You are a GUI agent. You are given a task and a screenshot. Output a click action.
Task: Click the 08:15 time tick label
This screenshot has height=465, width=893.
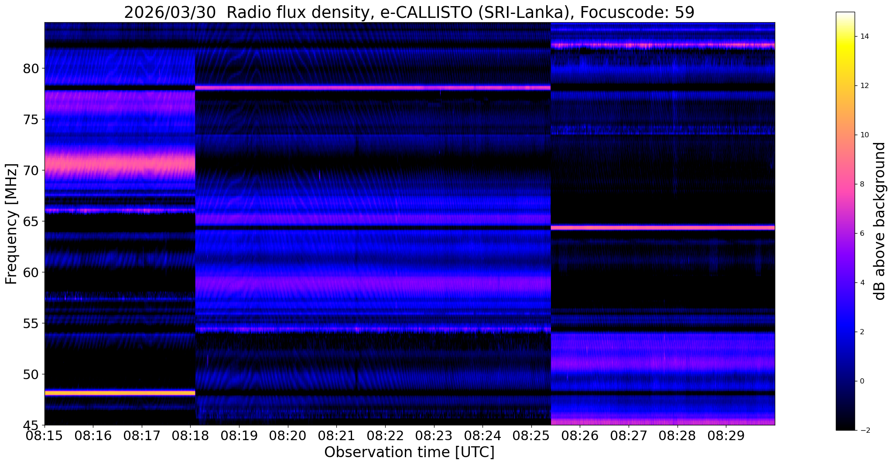point(44,435)
